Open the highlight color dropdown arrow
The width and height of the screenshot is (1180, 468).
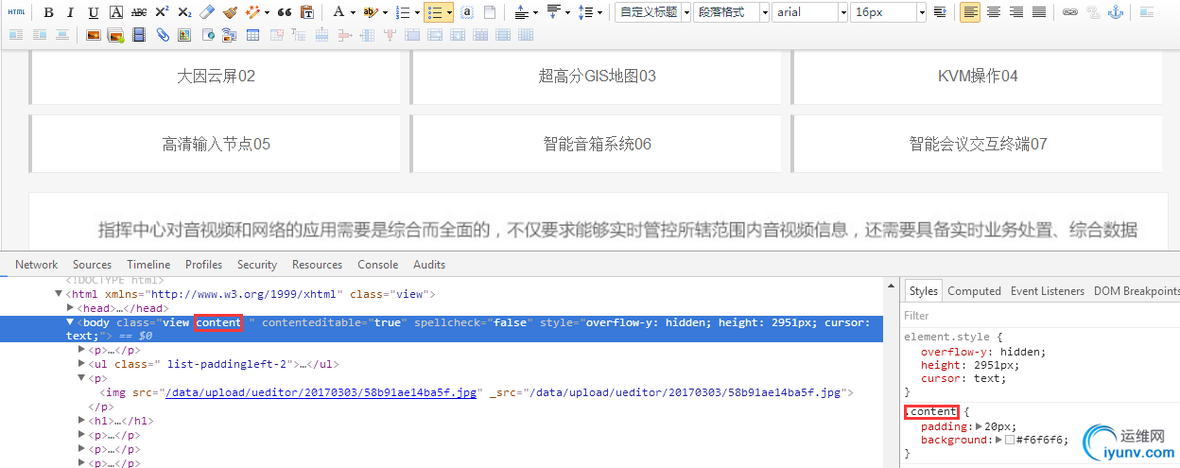coord(385,12)
